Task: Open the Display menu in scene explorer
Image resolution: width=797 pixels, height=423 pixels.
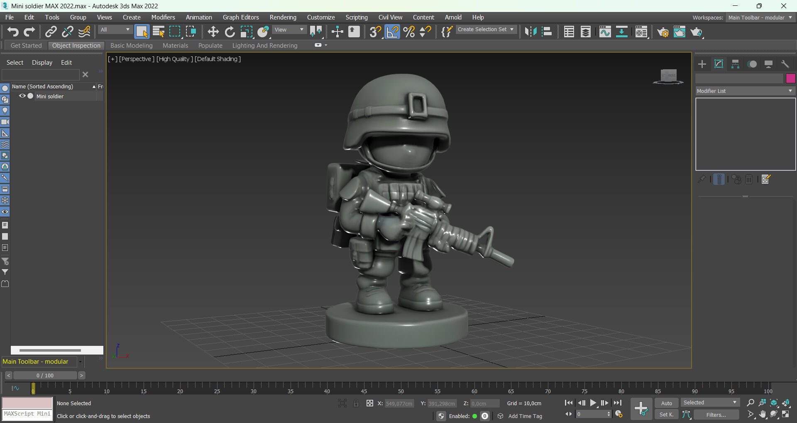Action: pos(42,63)
